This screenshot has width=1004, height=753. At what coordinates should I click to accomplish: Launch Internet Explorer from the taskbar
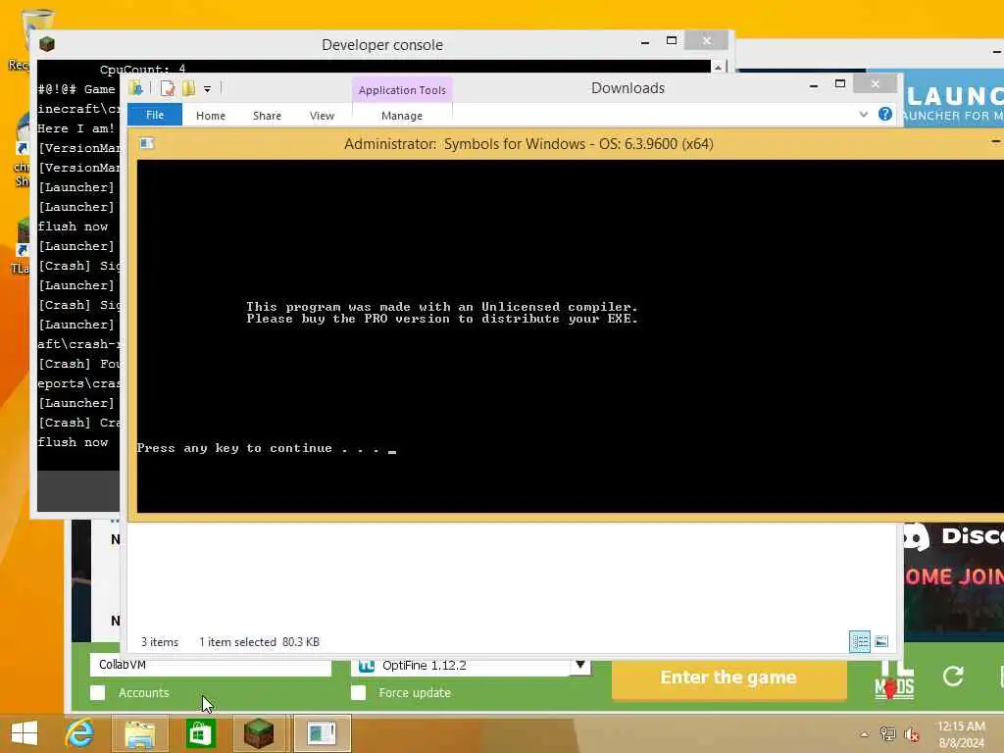(x=79, y=733)
